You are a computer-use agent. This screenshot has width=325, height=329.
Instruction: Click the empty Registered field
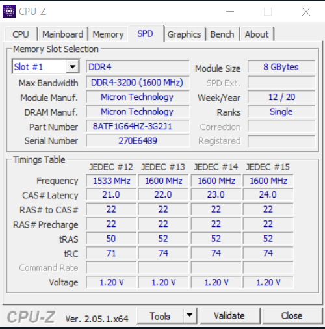pyautogui.click(x=281, y=141)
